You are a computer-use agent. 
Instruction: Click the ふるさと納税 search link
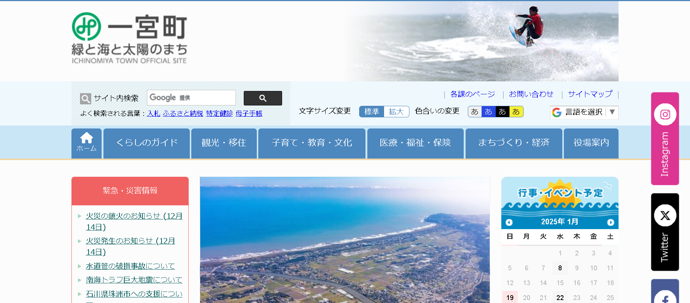tap(183, 114)
